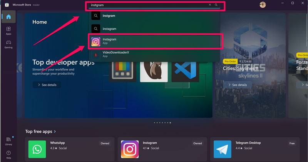
Task: Click the Instagram icon in suggestions
Action: tap(95, 42)
